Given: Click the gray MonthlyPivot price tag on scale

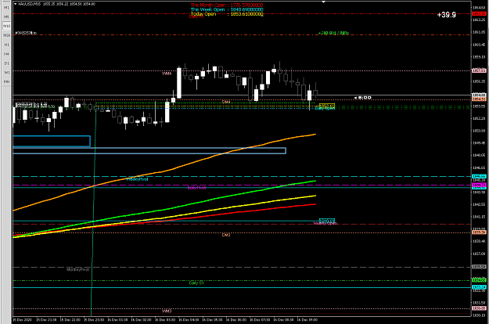Looking at the screenshot, I should click(x=479, y=267).
